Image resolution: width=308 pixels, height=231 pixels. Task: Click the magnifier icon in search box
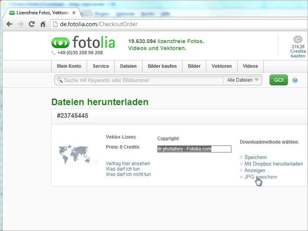pyautogui.click(x=59, y=80)
